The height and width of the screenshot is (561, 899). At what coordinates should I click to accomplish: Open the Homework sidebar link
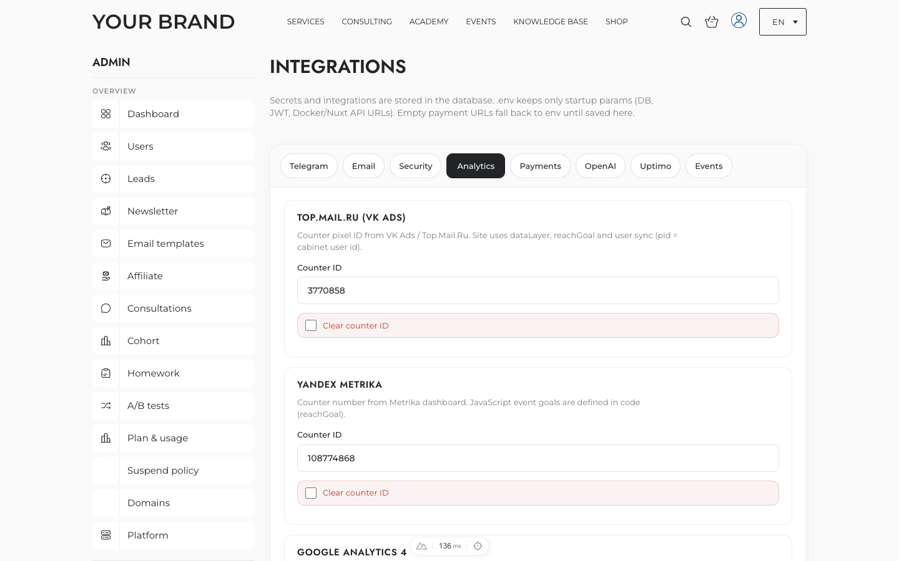[x=174, y=373]
